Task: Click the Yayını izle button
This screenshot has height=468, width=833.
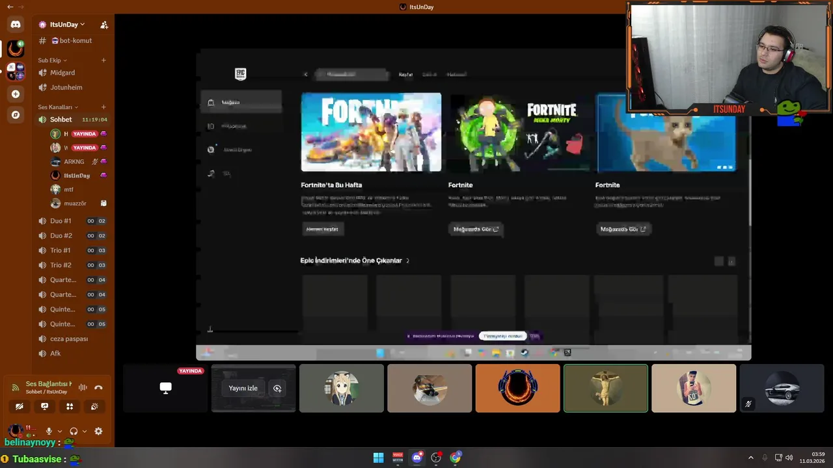Action: [243, 388]
